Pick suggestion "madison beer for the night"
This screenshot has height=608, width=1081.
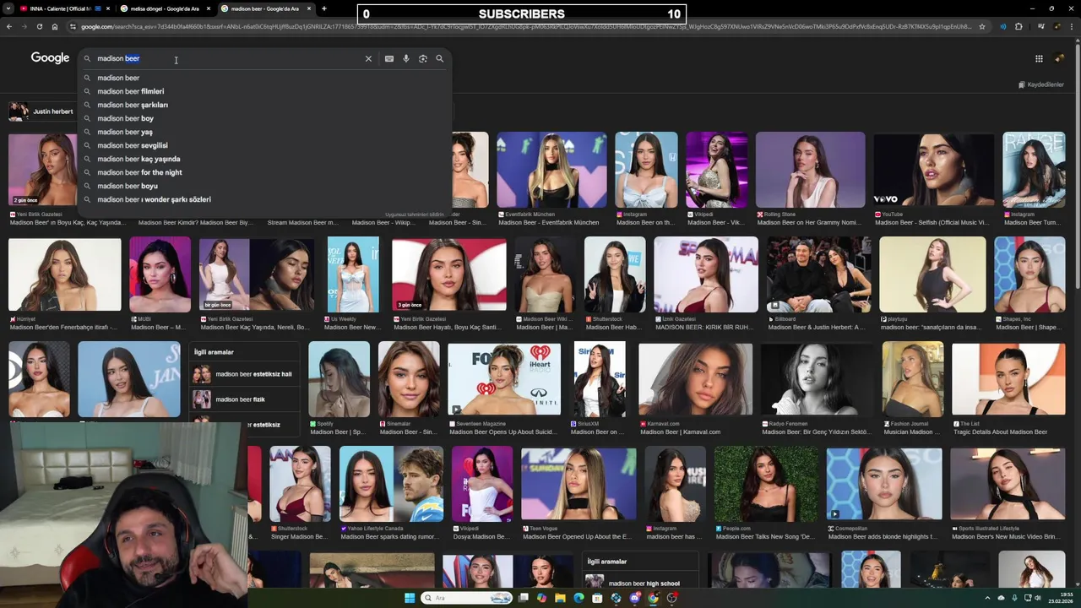click(265, 172)
